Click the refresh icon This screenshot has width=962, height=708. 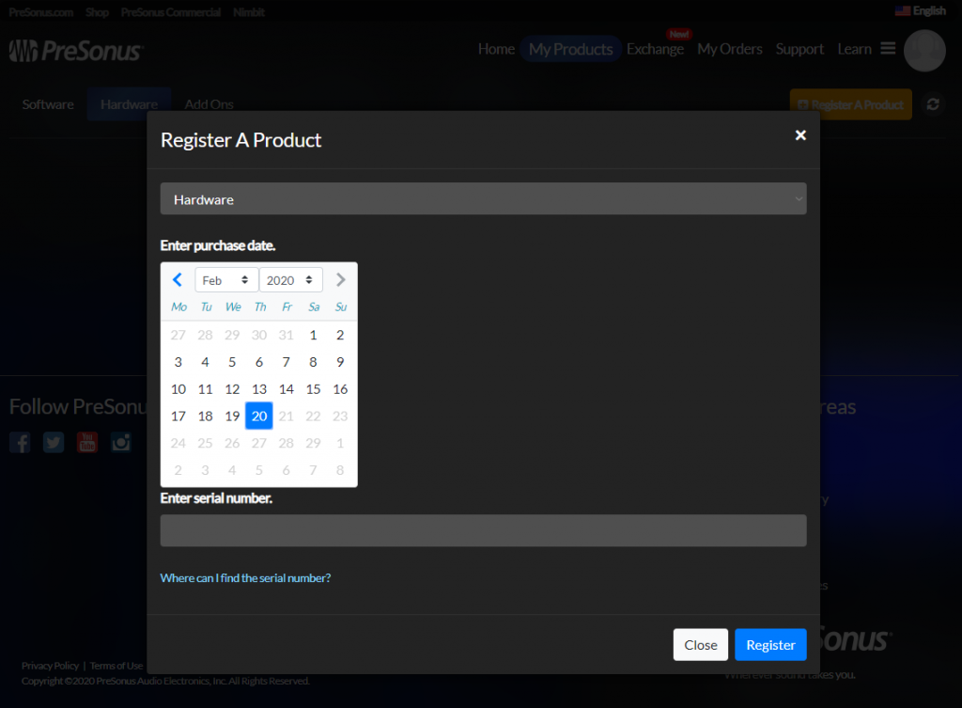933,104
